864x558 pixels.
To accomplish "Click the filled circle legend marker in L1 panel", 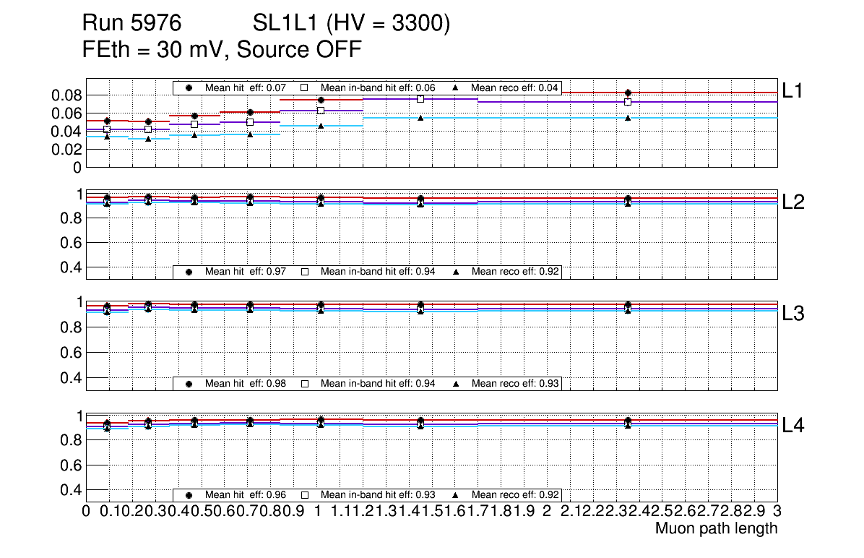I will [x=189, y=88].
